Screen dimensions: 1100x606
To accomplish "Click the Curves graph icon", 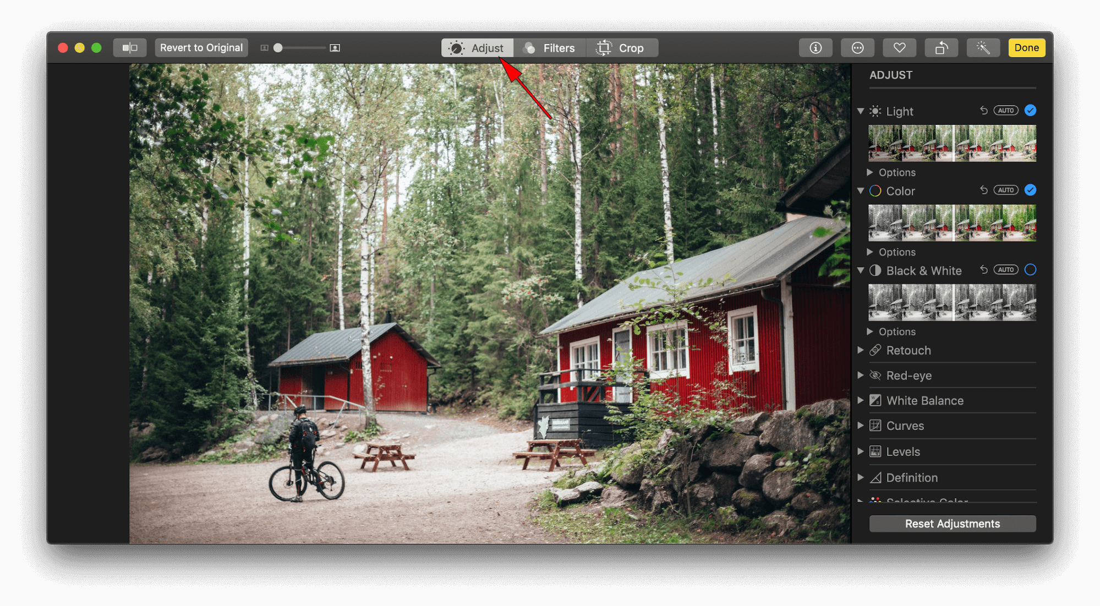I will click(875, 426).
